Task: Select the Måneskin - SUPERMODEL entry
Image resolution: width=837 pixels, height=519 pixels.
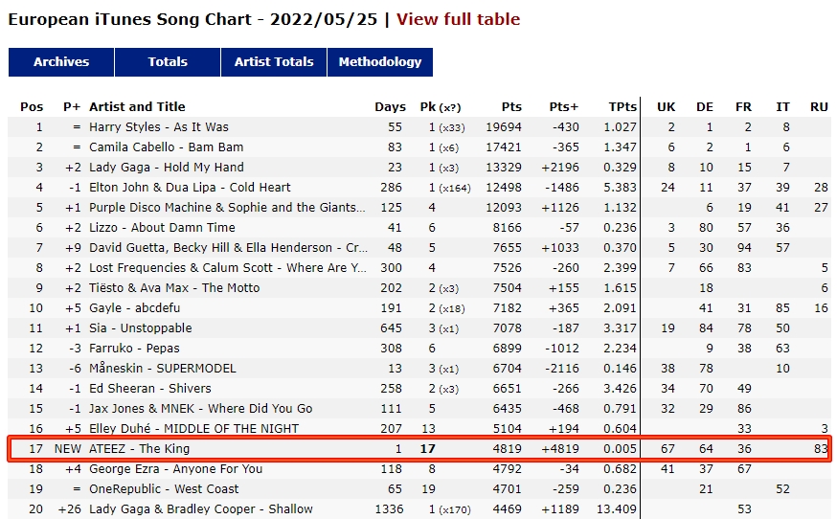Action: pyautogui.click(x=162, y=369)
